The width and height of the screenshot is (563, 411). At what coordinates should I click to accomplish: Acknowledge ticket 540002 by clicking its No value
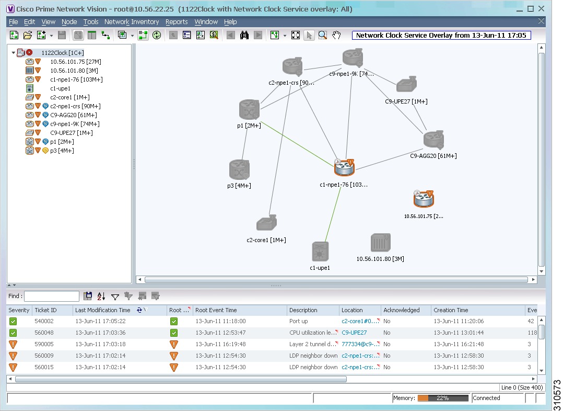pyautogui.click(x=386, y=321)
